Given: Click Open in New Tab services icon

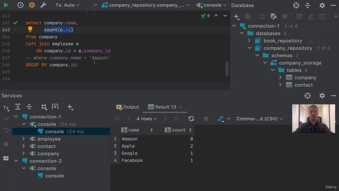Looking at the screenshot, I should 55,107.
